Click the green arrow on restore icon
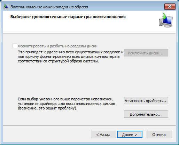Screen dimensions: 179x145 click(164, 16)
